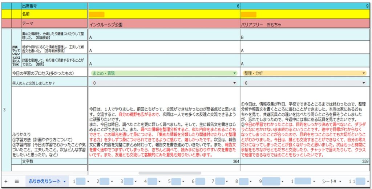Select the バリアフリー おもちゃ theme cell
Image resolution: width=372 pixels, height=189 pixels.
(x=305, y=24)
